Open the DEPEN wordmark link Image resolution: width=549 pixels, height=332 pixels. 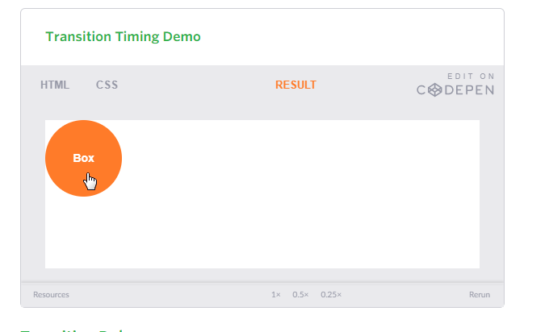(x=469, y=90)
